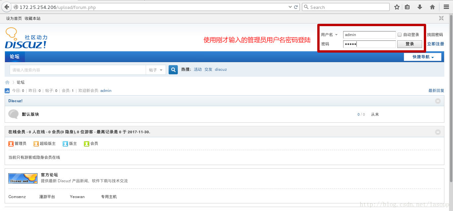The image size is (453, 211).
Task: Collapse the Discuz! category section
Action: coord(438,101)
